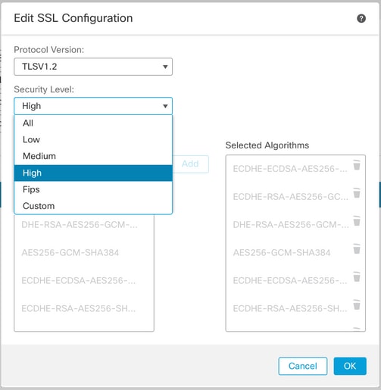
Task: Select the highlighted High option
Action: click(x=93, y=173)
